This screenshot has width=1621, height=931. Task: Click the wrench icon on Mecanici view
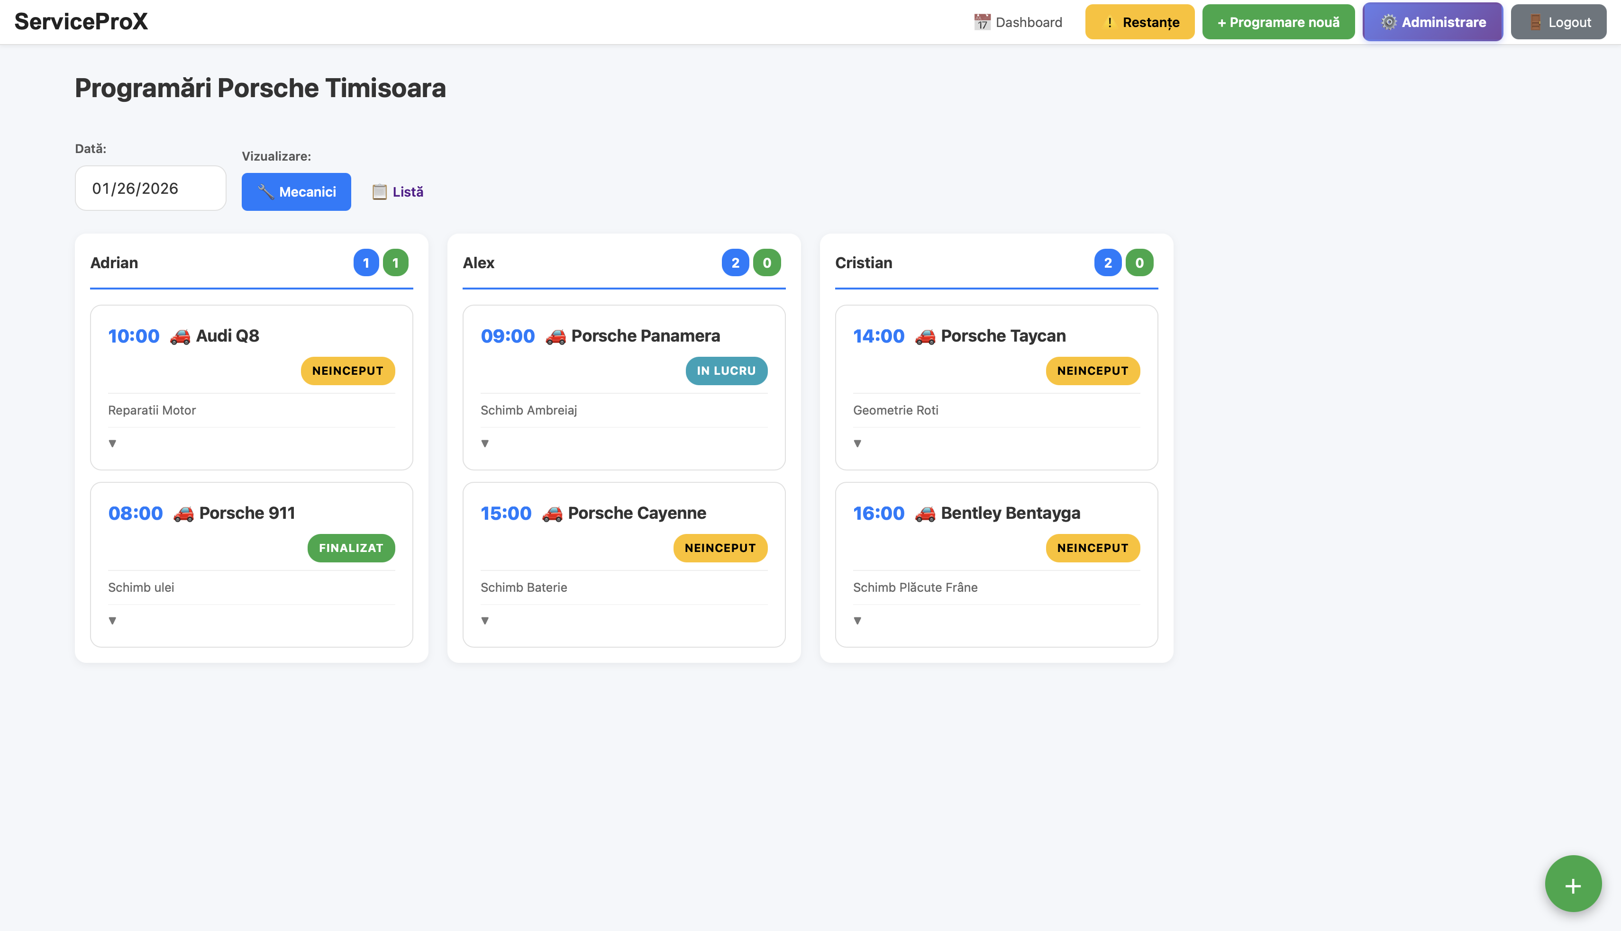(x=265, y=191)
